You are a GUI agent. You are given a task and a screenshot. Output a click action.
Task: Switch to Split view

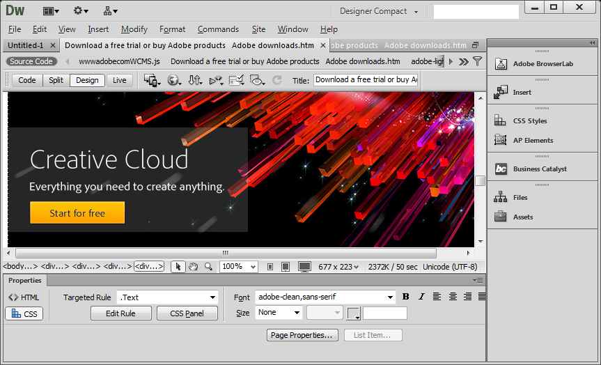point(56,80)
